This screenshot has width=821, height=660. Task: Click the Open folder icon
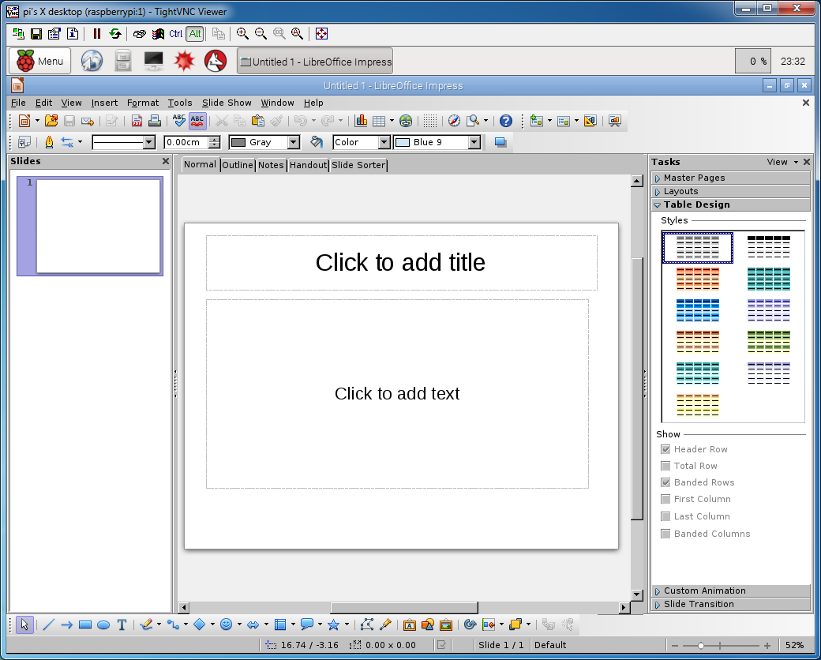tap(51, 121)
